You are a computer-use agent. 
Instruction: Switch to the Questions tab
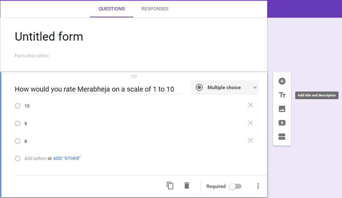[x=112, y=9]
